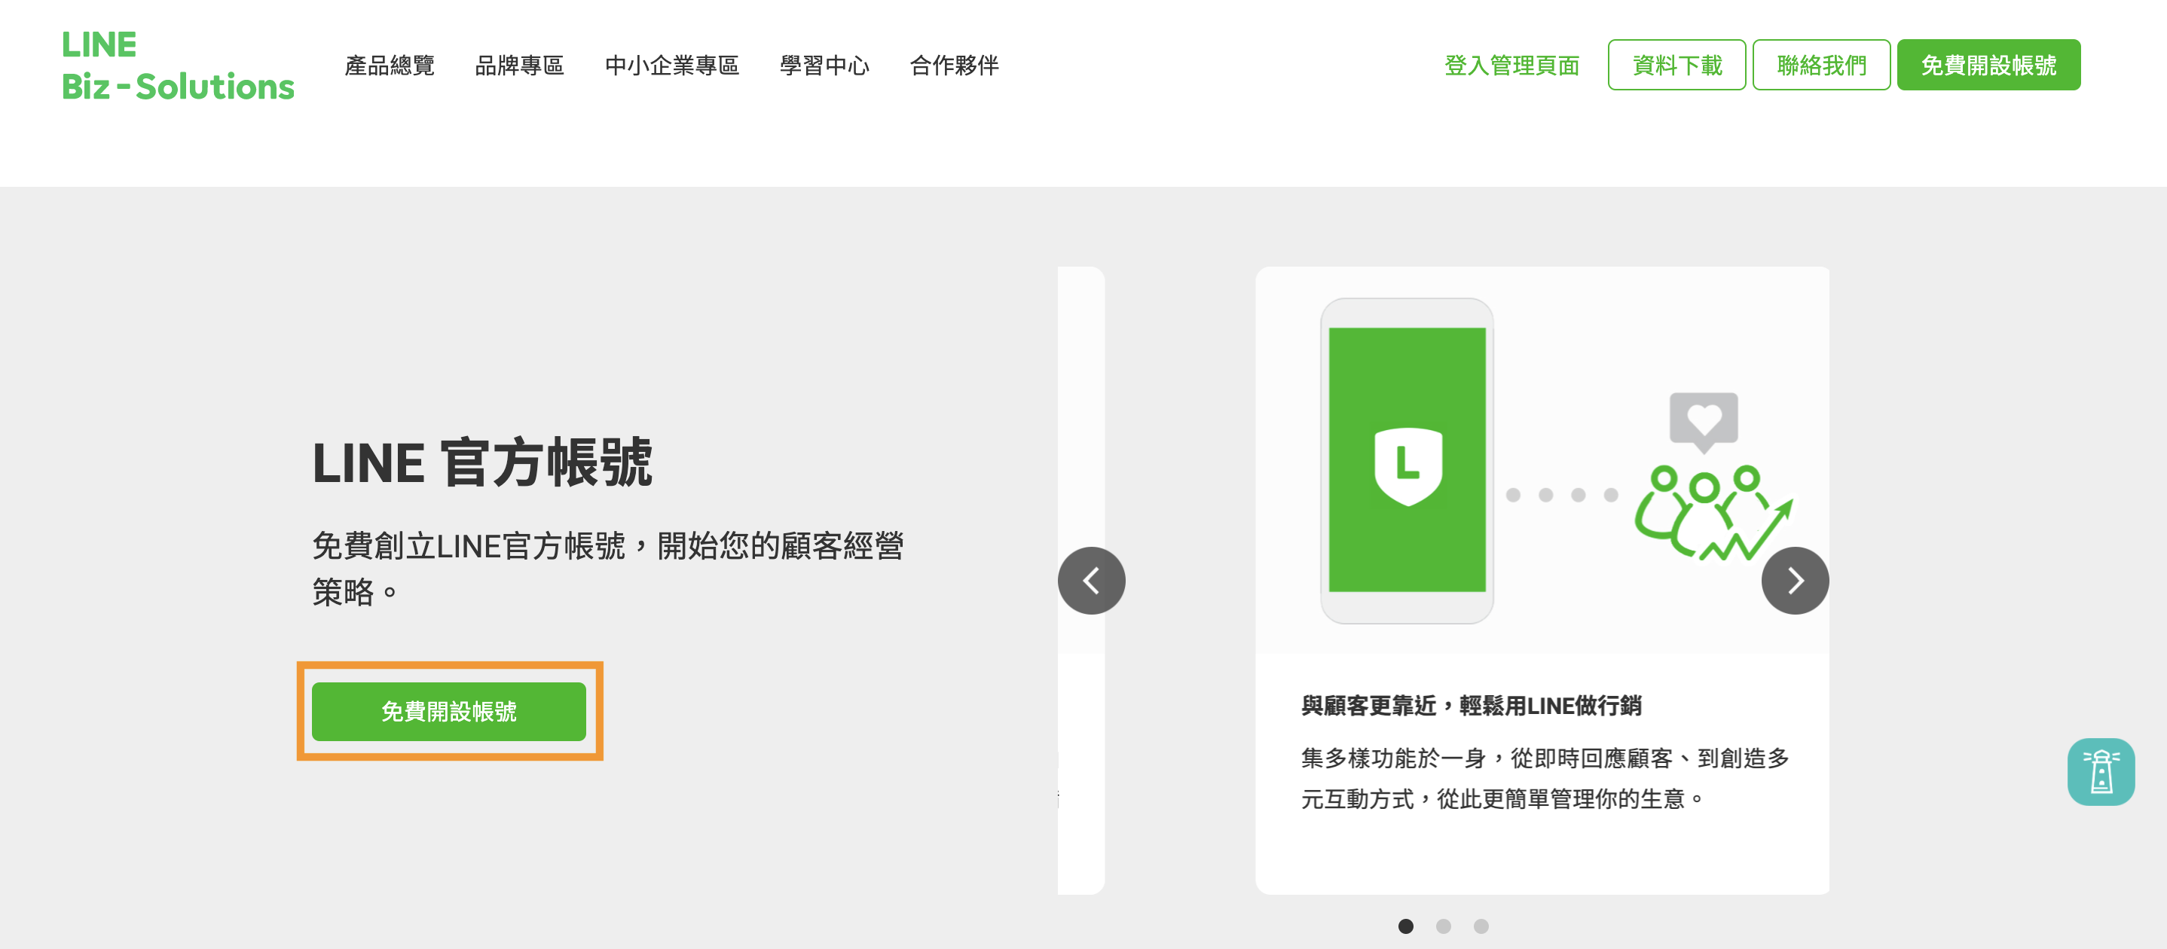Click the 與顧客更靠近，輕鬆用LINE做行銷 card title

(x=1471, y=705)
